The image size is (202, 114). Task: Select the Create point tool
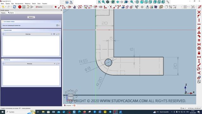tap(56, 7)
